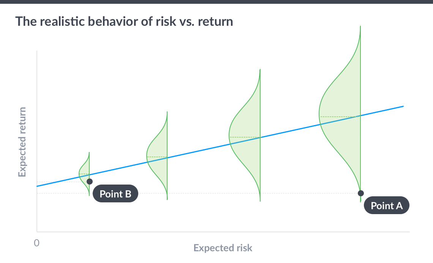Click the "0" origin label
Viewport: 433px width, 263px height.
pos(36,243)
